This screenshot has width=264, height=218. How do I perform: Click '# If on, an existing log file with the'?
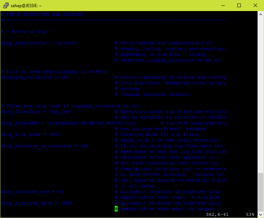click(x=169, y=146)
